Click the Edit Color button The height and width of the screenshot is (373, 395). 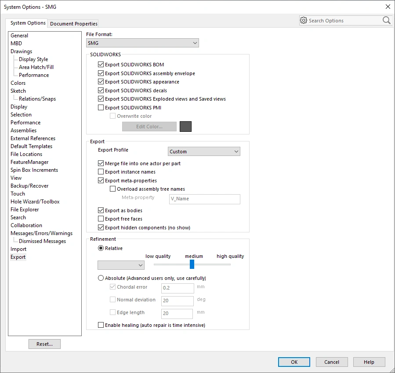pos(149,127)
